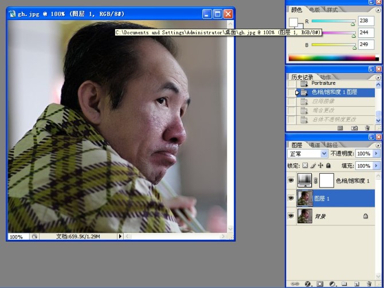Switch to the 通道 channels tab
This screenshot has width=384, height=288.
point(315,145)
